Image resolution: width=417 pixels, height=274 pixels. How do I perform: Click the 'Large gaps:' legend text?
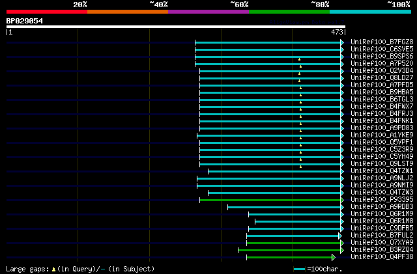[27, 269]
